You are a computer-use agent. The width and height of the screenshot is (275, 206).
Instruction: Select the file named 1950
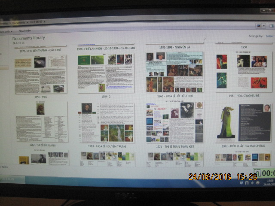pos(244,47)
